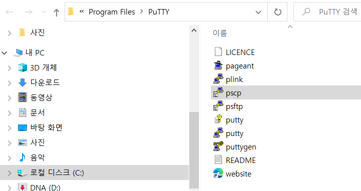Click the 문서 document icon
Screen dimensions: 361x191
click(23, 112)
